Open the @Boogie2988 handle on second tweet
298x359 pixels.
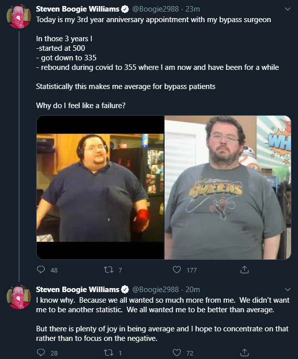tap(156, 290)
